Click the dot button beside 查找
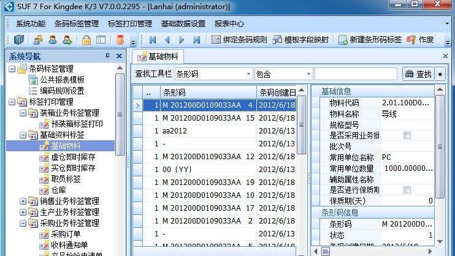 coord(440,74)
